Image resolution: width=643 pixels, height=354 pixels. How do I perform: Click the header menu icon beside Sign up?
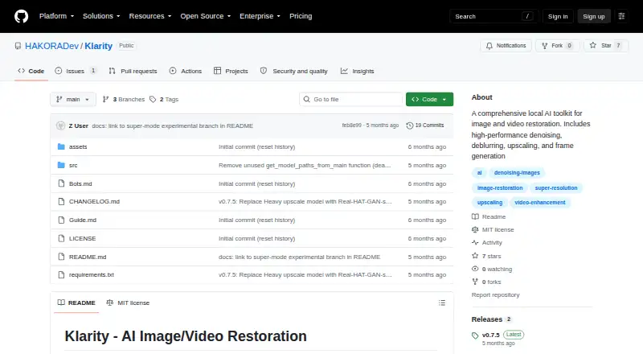(621, 16)
